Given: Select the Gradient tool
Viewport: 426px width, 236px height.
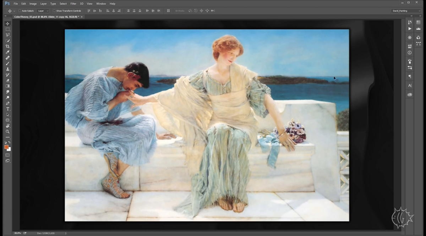Looking at the screenshot, I should tap(7, 86).
